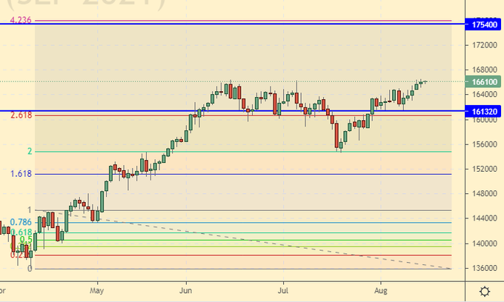Select the 0.786 Fibonacci level label
The image size is (504, 302).
[x=21, y=222]
